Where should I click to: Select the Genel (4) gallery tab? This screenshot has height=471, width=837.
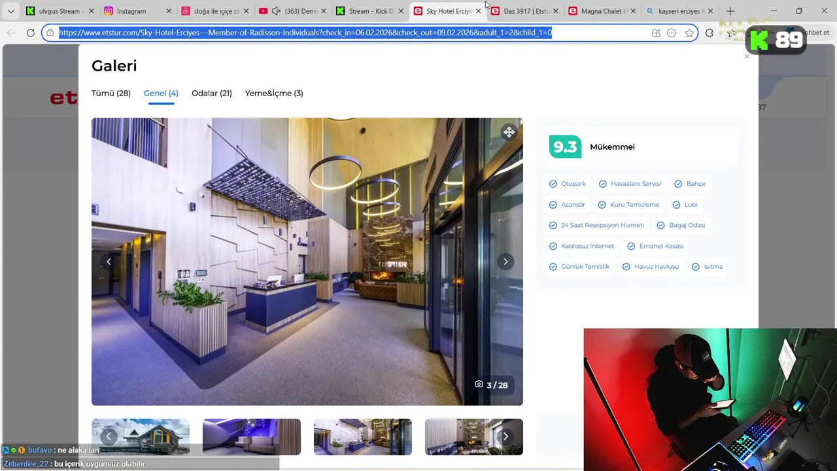tap(161, 93)
